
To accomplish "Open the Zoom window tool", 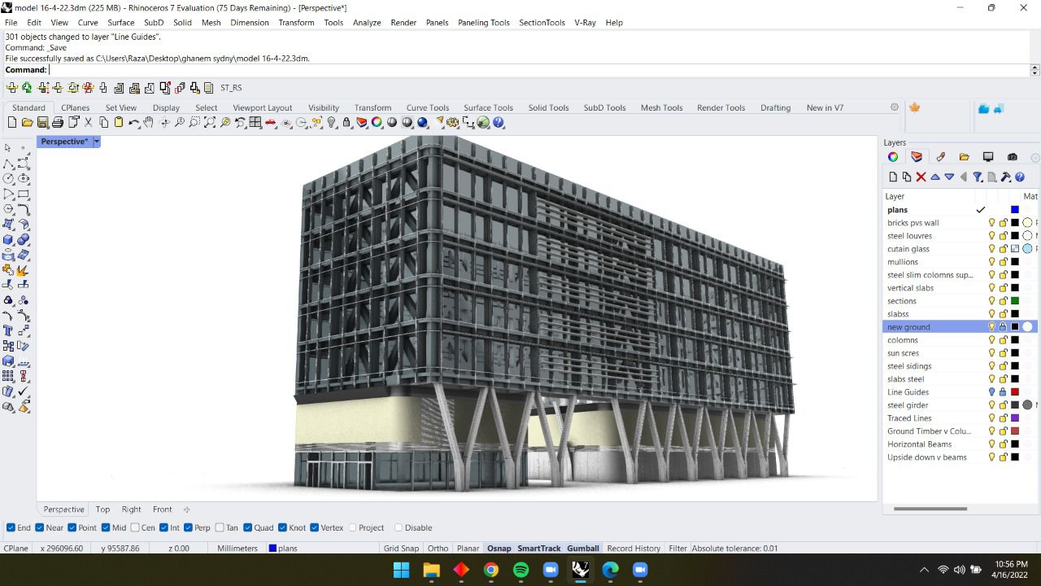I will pos(194,123).
